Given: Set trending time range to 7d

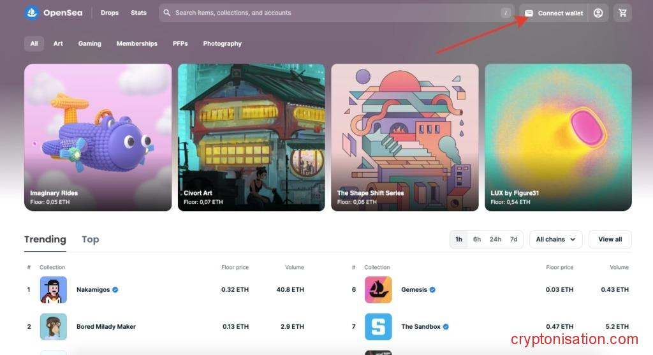Looking at the screenshot, I should (513, 239).
